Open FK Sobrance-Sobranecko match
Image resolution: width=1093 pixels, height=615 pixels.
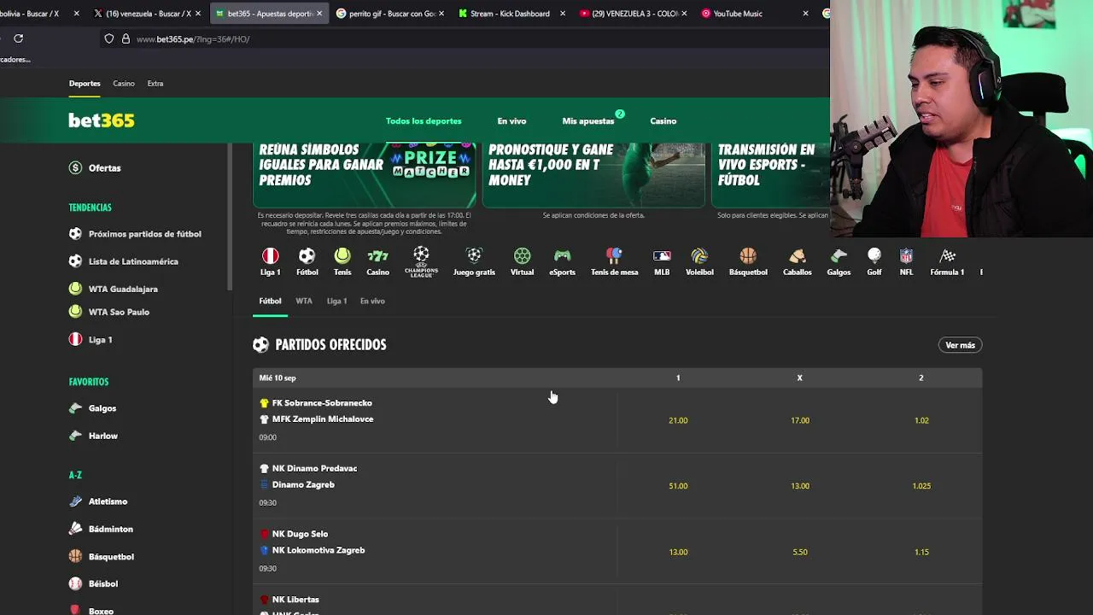coord(322,403)
